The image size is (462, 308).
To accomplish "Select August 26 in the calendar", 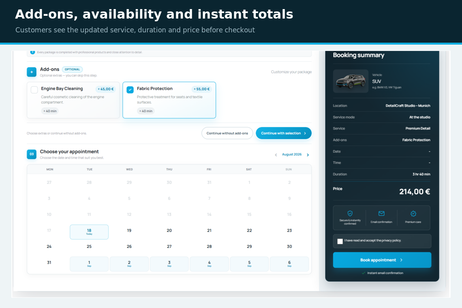I will pos(129,246).
